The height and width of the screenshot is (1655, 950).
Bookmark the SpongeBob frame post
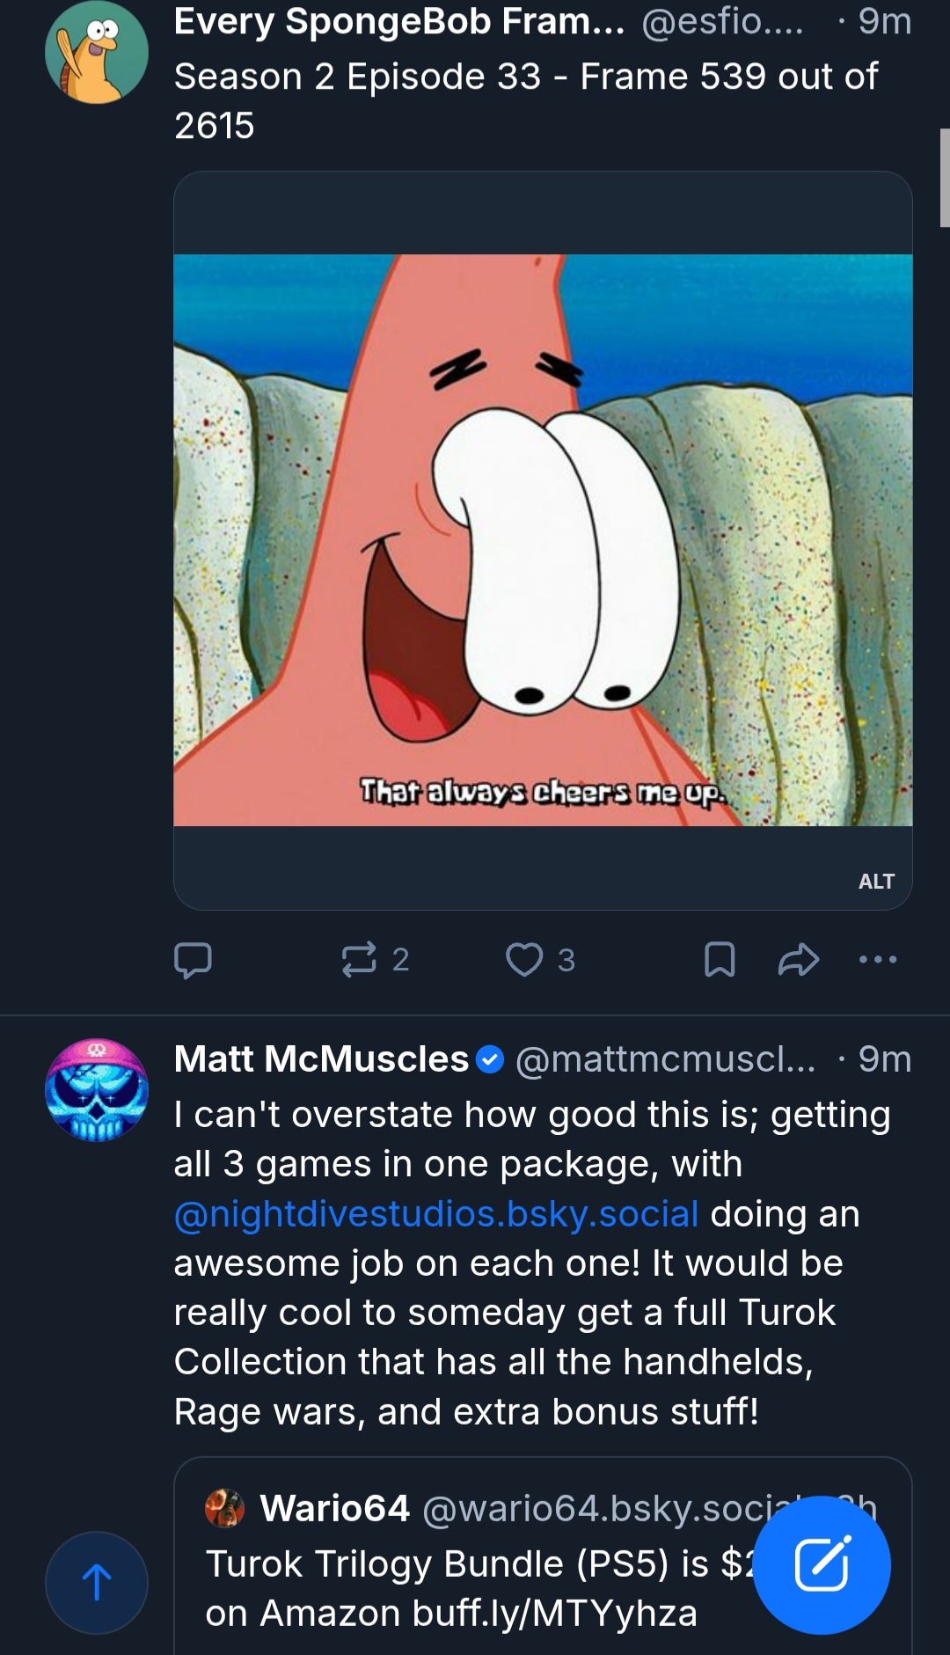click(720, 960)
